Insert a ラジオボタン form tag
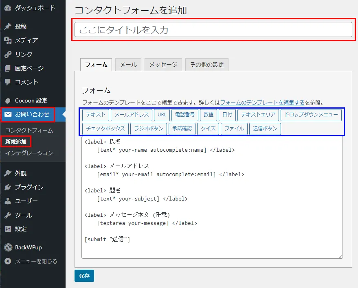Viewport: 358px width, 288px height. [149, 129]
